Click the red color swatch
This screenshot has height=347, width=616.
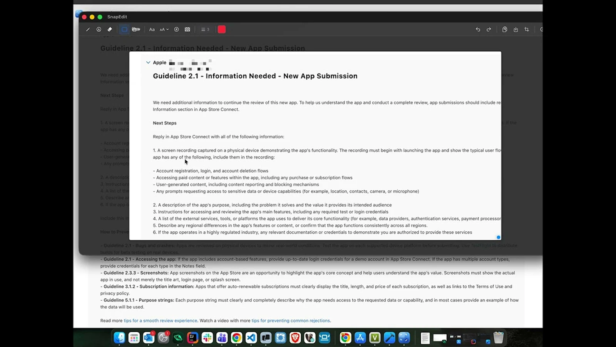pos(221,29)
